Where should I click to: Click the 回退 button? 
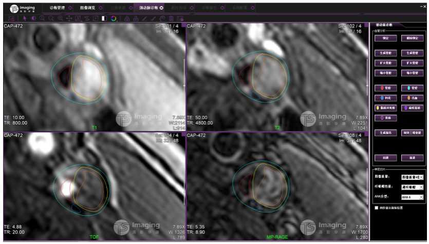(386, 157)
